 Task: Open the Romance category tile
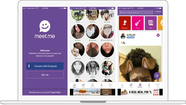point(125,23)
